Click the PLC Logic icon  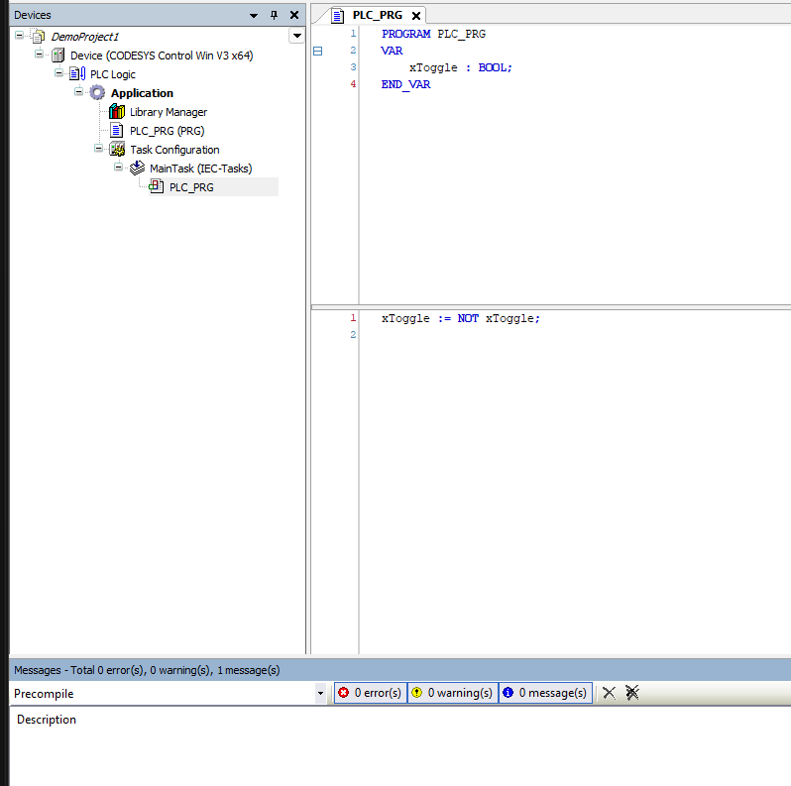[77, 74]
